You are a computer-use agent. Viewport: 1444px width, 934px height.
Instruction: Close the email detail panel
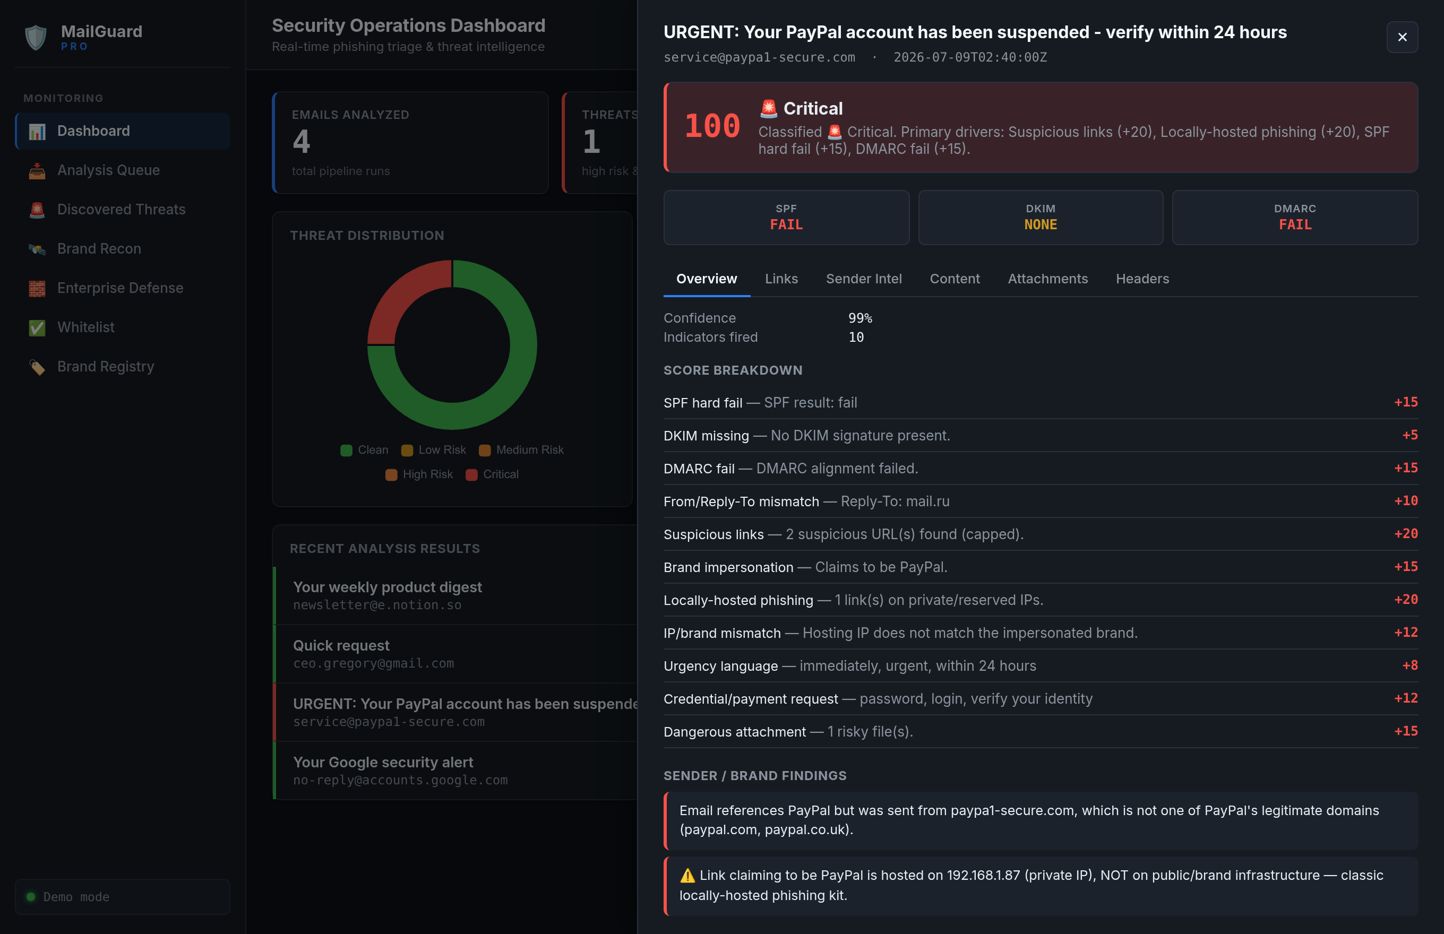(x=1402, y=37)
